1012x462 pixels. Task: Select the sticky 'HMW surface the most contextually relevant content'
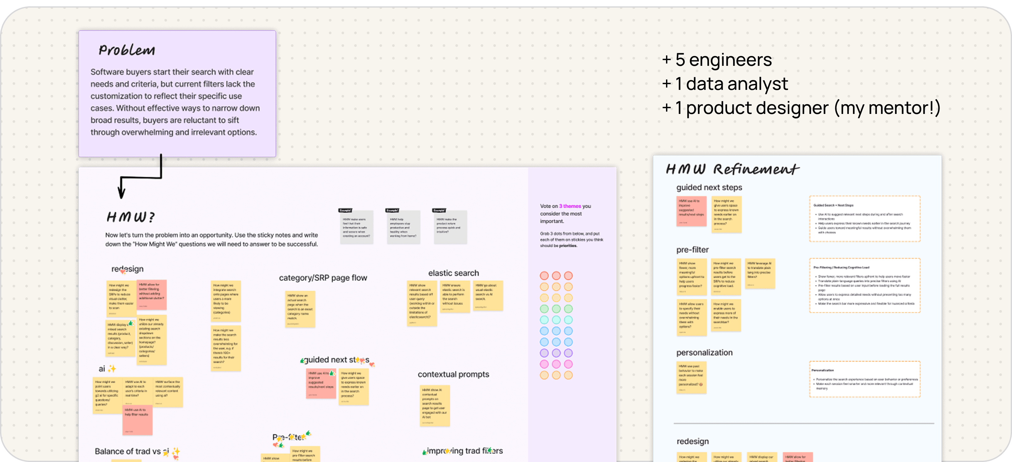168,392
